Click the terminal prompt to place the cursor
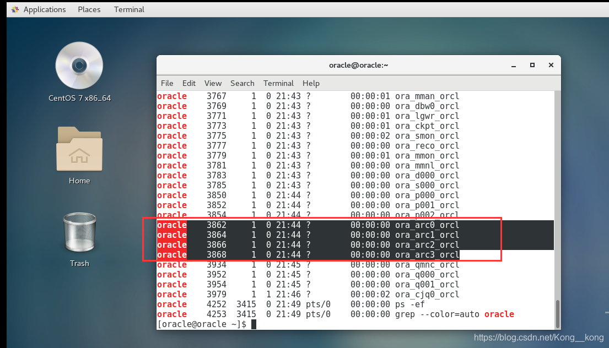Viewport: 609px width, 348px height. [x=254, y=324]
